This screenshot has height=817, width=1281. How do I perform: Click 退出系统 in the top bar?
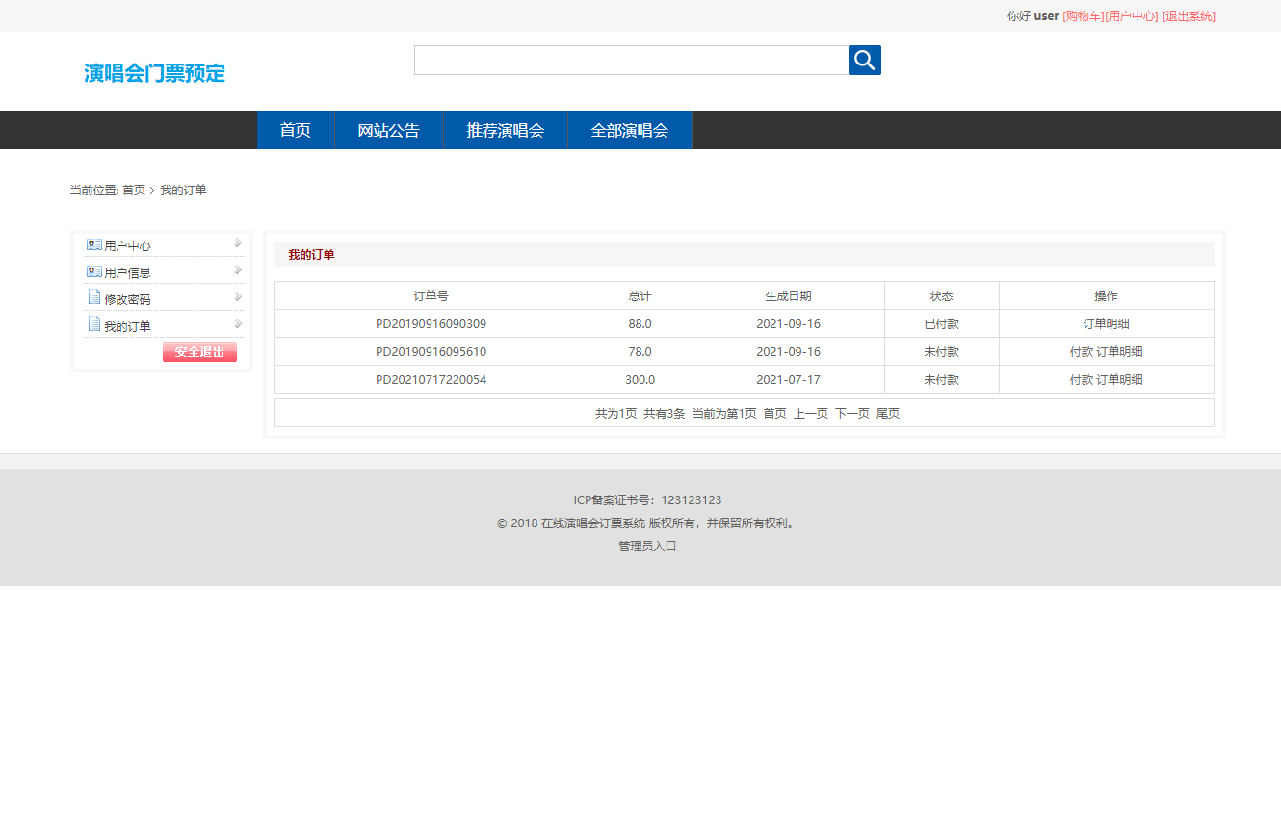pos(1189,16)
